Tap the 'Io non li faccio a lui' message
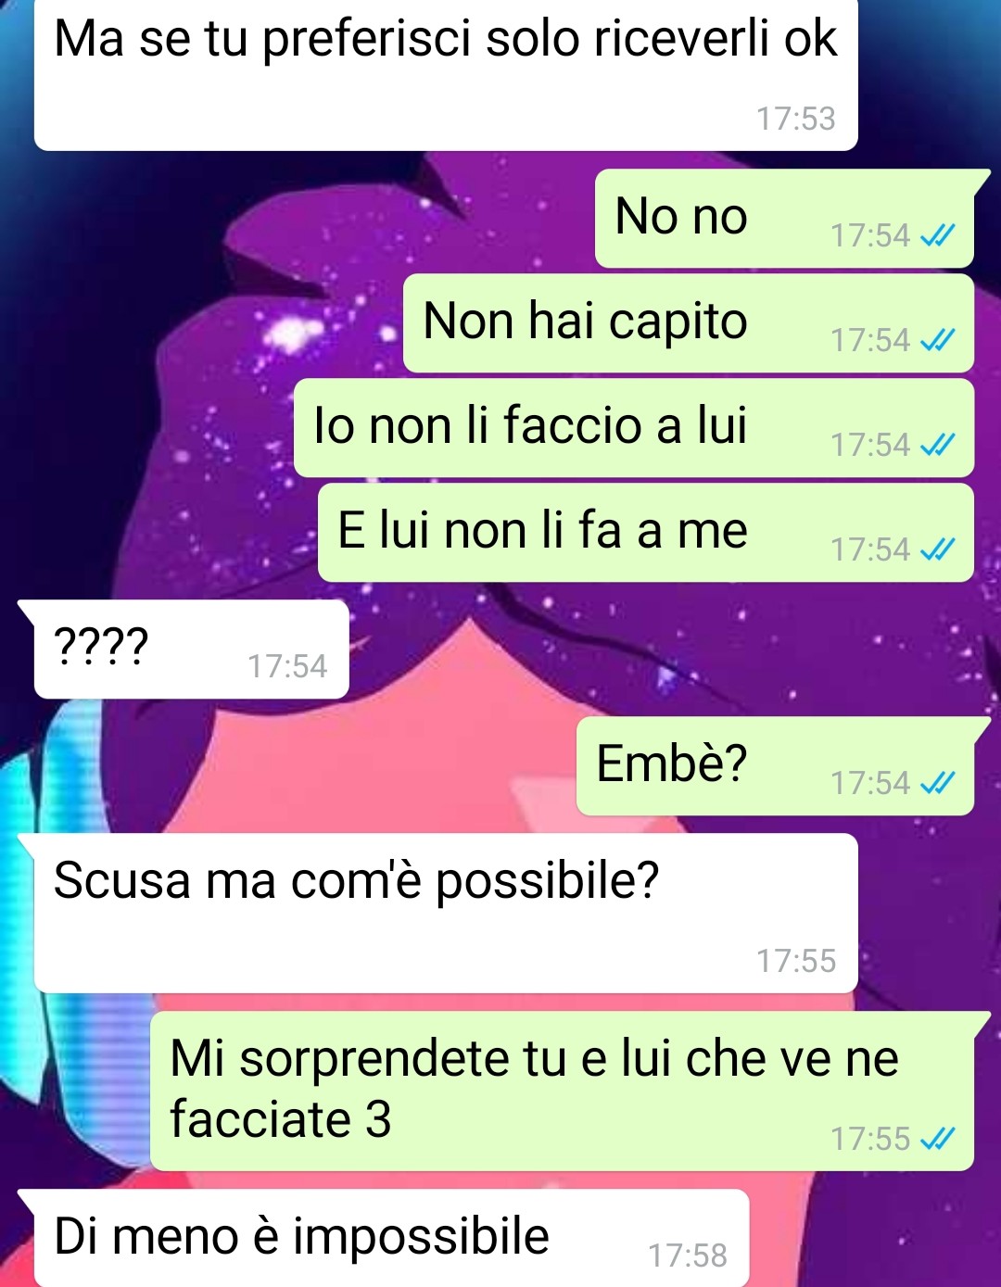Image resolution: width=1001 pixels, height=1287 pixels. point(634,428)
